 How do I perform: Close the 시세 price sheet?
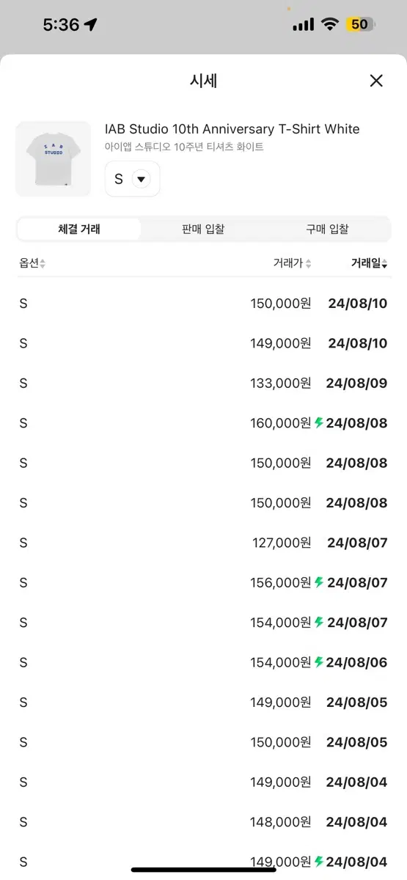[376, 81]
